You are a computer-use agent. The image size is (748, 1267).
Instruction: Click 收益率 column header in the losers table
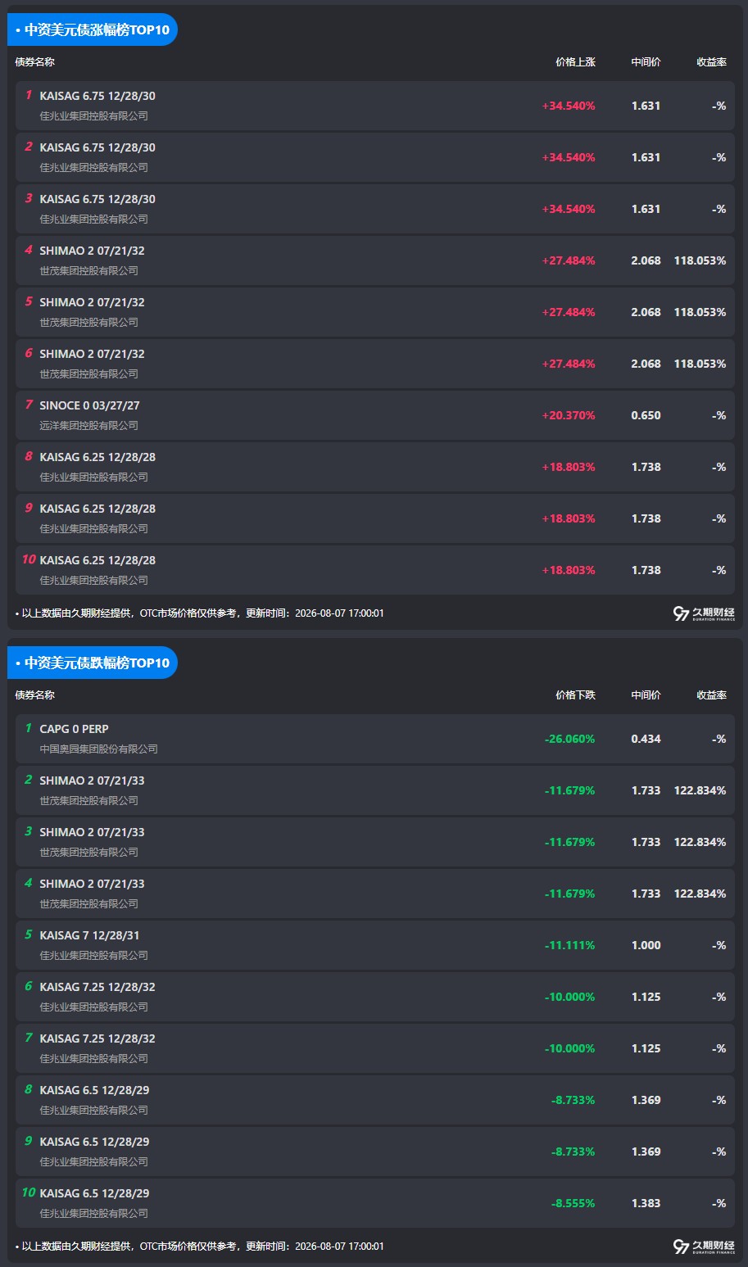click(x=711, y=695)
